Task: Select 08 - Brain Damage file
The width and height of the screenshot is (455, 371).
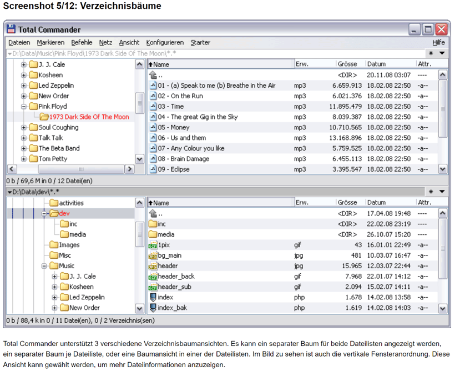Action: (183, 159)
